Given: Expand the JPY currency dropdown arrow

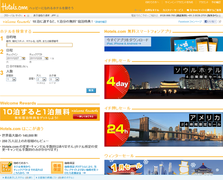Looking at the screenshot, I should [58, 16].
